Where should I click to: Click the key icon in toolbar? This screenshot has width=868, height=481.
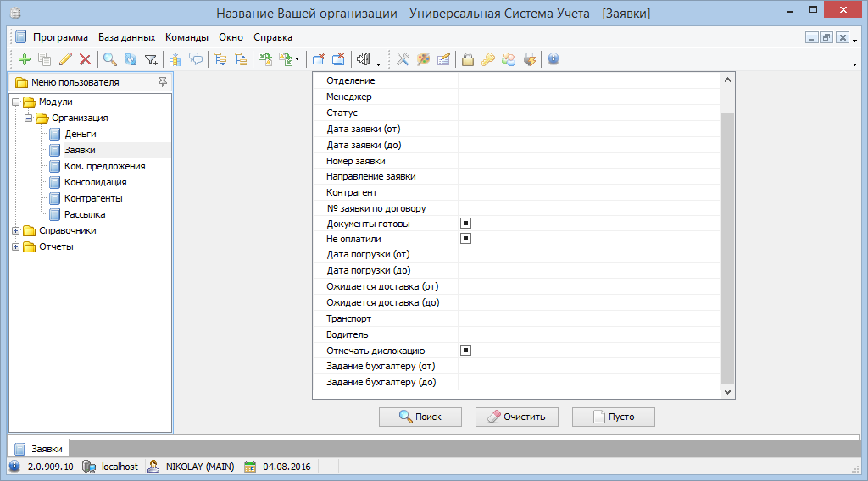[x=487, y=59]
